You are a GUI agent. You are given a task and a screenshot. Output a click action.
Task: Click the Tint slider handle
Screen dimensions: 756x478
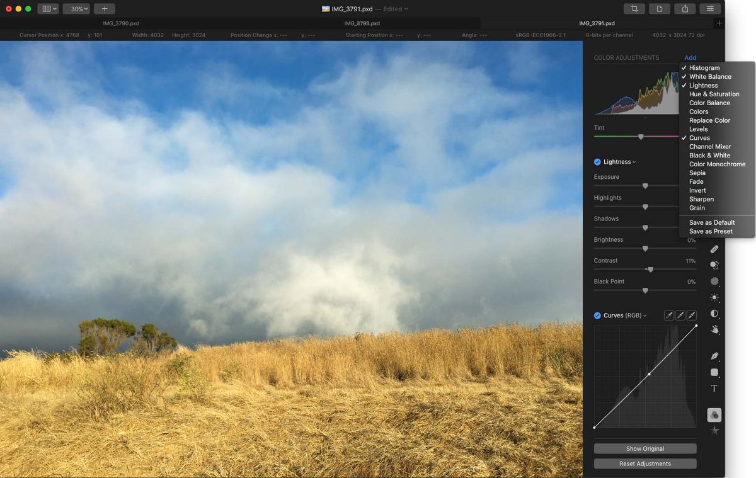[x=641, y=137]
